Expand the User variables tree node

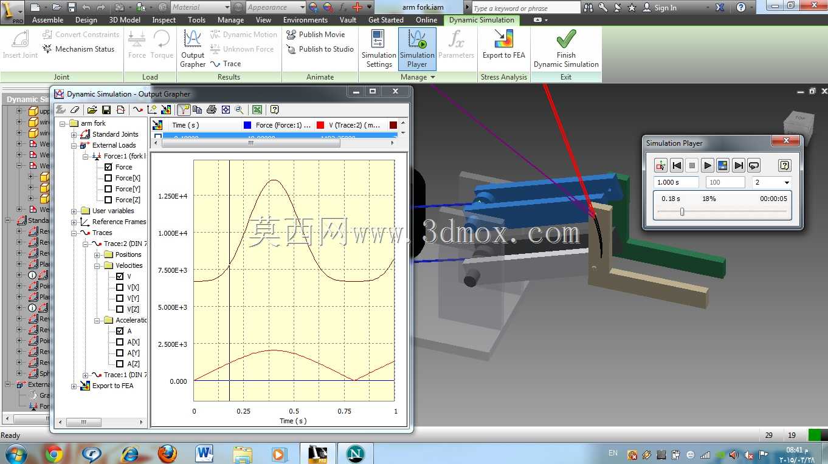coord(74,211)
